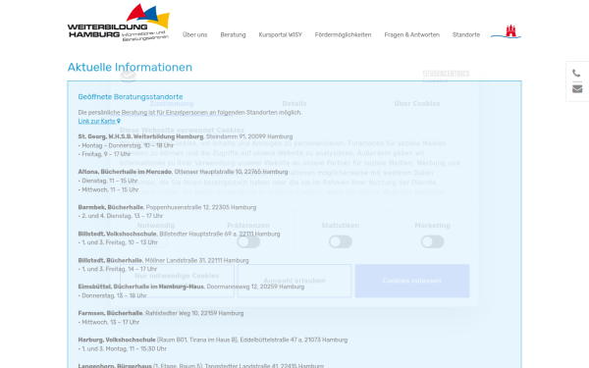This screenshot has height=368, width=589.
Task: Click the St. Georg, M.H.S.B. location entry
Action: click(186, 136)
